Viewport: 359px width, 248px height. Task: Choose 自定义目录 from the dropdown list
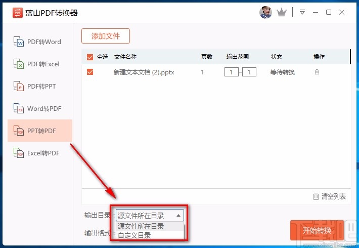150,235
